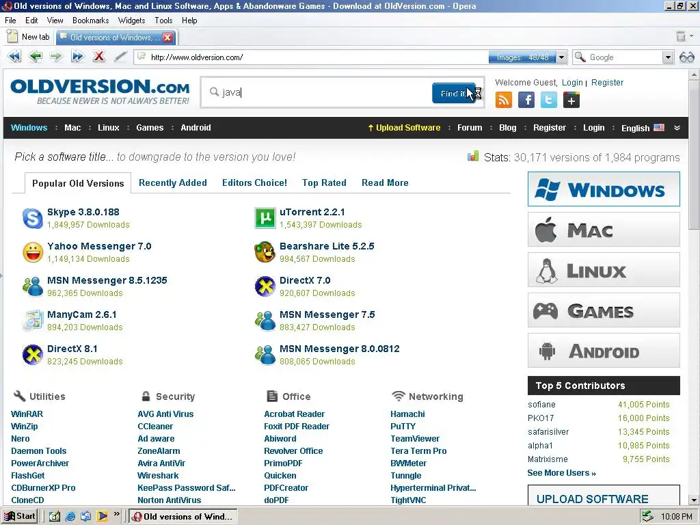
Task: Click the DirectX 7.0 icon
Action: pos(265,286)
